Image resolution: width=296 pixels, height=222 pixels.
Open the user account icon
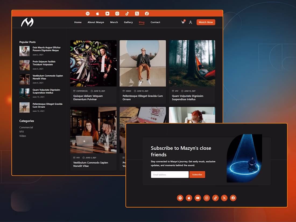[x=191, y=22]
